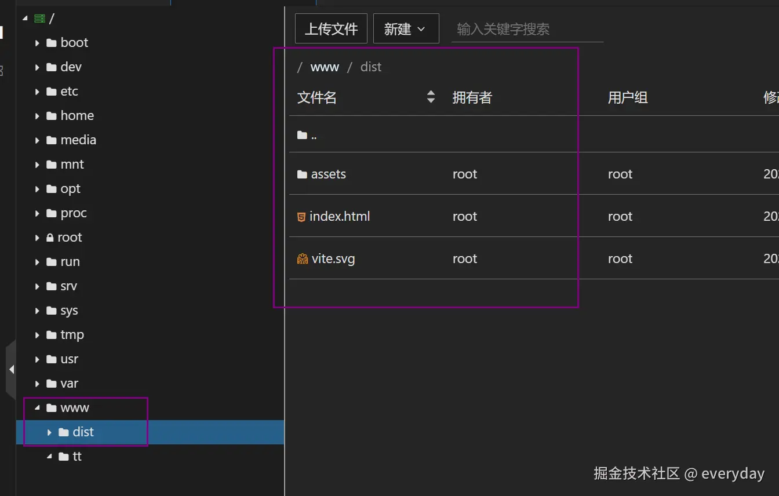
Task: Click the opt folder icon
Action: click(52, 189)
